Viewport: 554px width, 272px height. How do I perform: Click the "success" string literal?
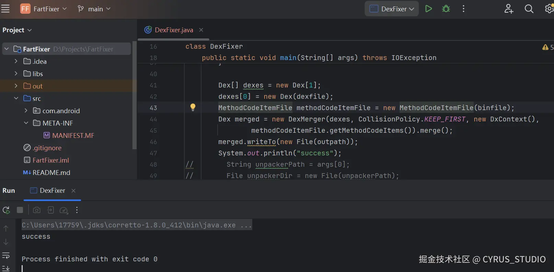pos(315,153)
